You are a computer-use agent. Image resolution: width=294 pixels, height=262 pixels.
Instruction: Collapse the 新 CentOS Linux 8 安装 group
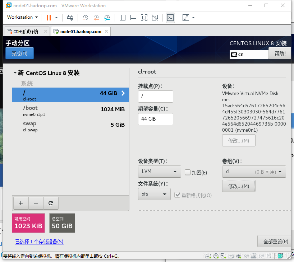pos(15,72)
